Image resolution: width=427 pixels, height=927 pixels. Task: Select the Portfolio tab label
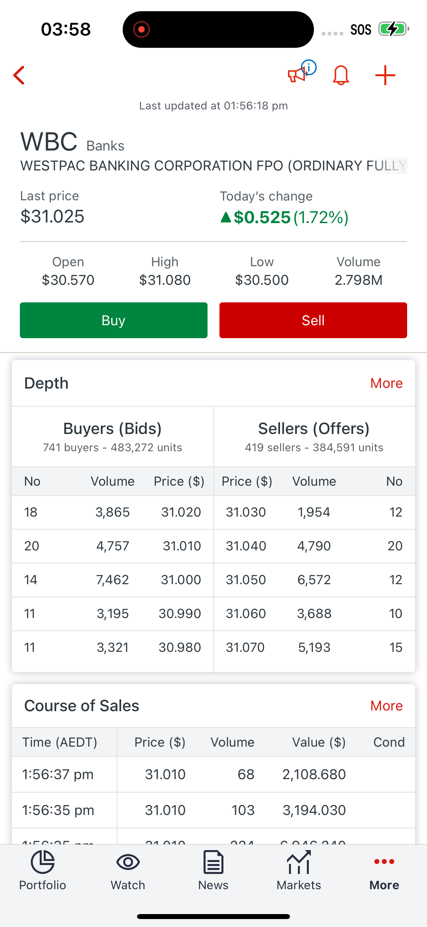(x=42, y=885)
